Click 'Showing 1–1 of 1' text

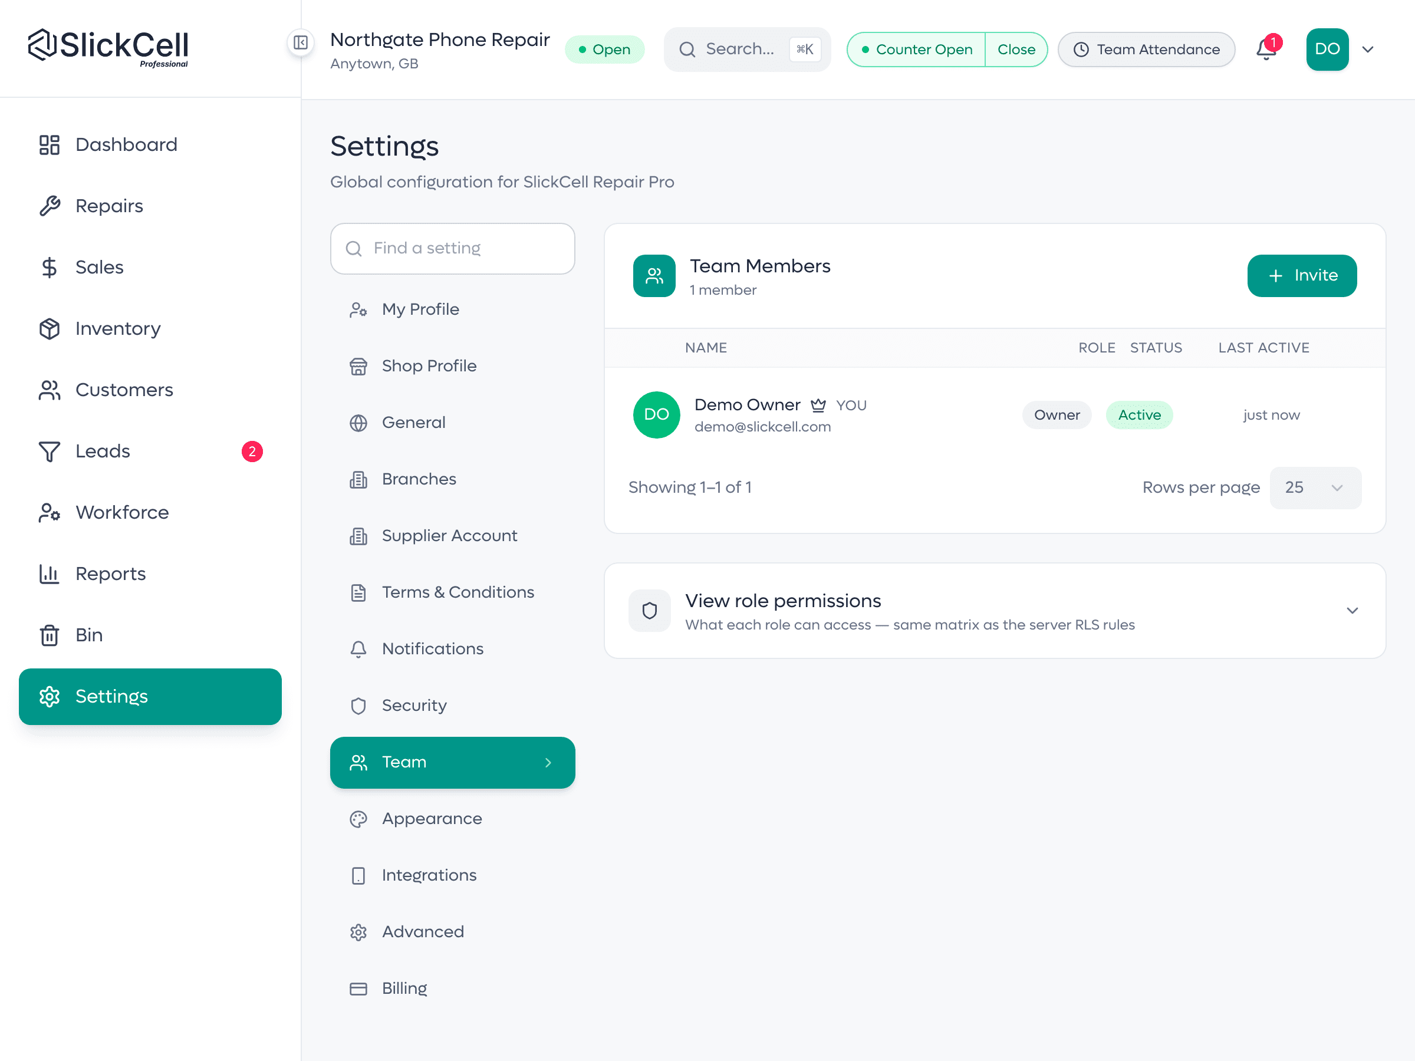point(690,487)
